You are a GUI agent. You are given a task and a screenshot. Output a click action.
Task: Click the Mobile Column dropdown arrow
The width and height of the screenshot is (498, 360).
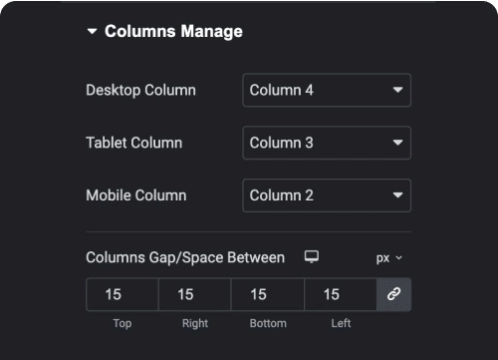click(397, 195)
